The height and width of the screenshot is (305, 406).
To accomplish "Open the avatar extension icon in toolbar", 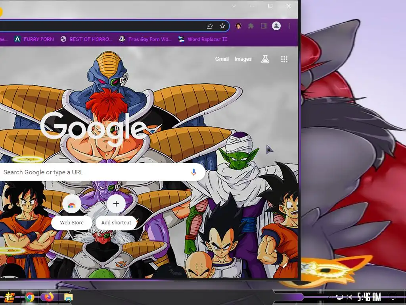I will (x=238, y=26).
